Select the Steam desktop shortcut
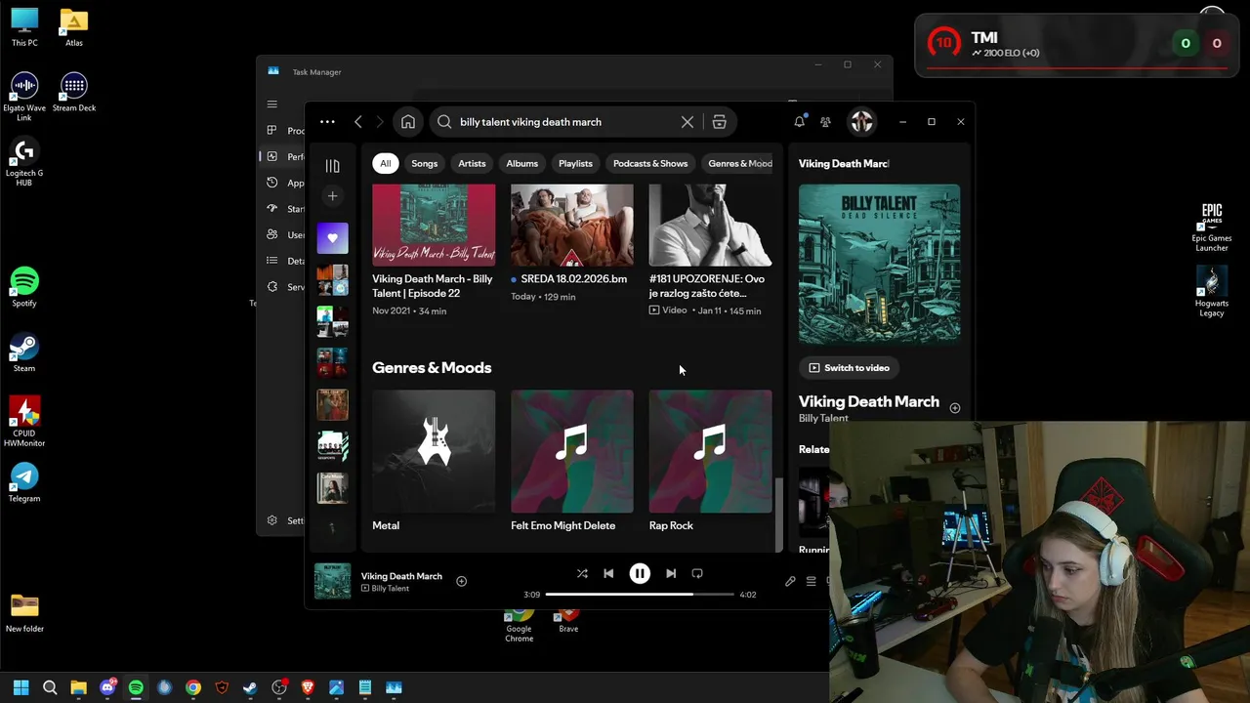Viewport: 1250px width, 703px height. pyautogui.click(x=24, y=352)
